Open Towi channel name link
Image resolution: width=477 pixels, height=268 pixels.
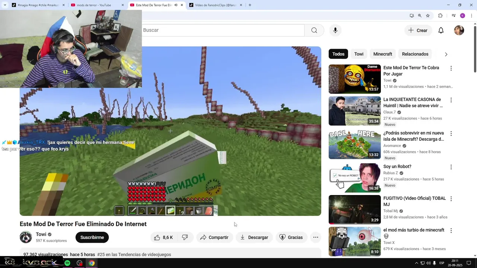tap(41, 234)
